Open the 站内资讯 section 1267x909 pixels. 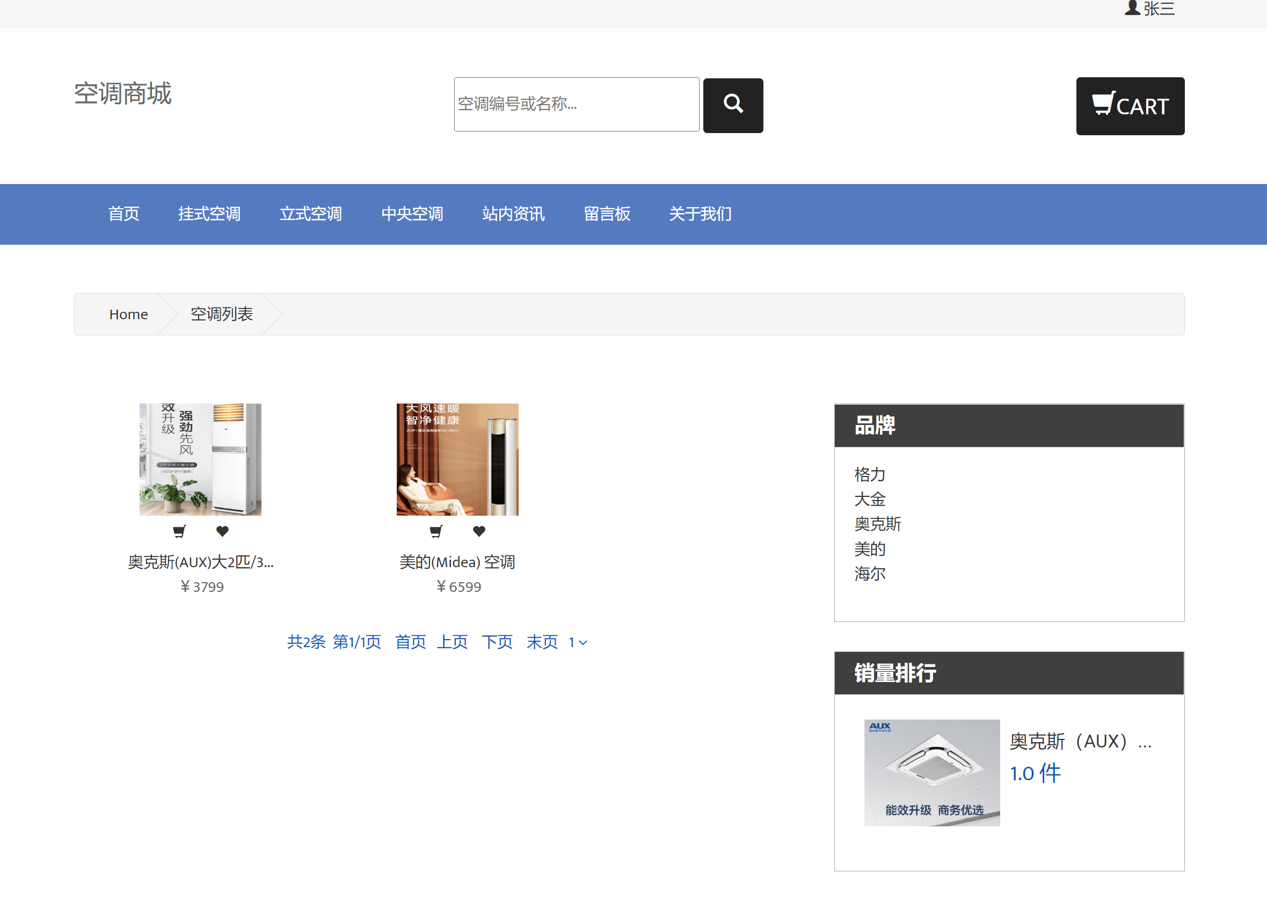click(x=513, y=214)
